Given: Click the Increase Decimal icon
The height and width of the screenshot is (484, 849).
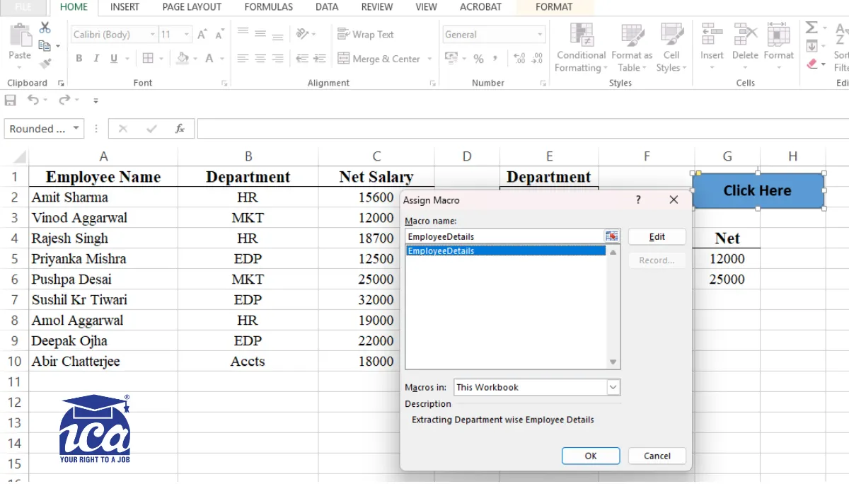Looking at the screenshot, I should tap(519, 59).
